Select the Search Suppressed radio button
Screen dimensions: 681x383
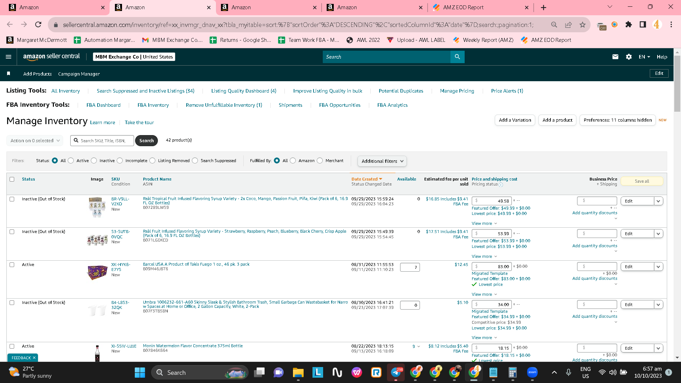point(195,161)
